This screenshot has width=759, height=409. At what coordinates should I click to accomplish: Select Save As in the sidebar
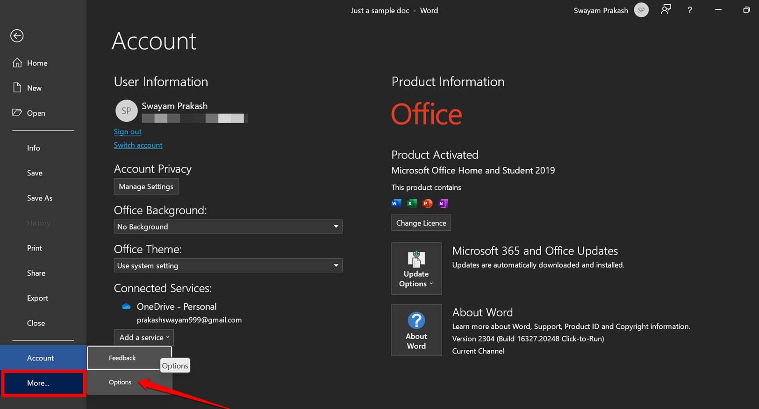(x=40, y=198)
